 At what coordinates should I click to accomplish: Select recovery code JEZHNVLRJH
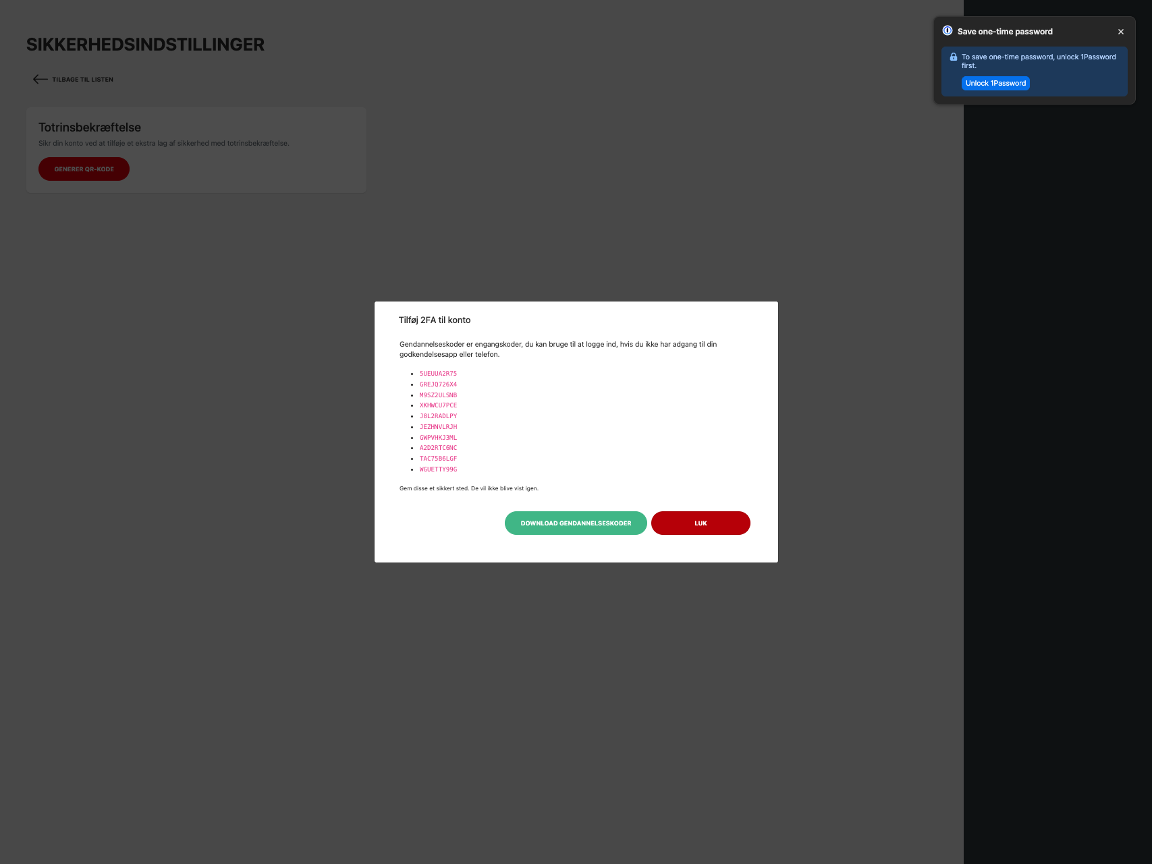click(x=438, y=427)
